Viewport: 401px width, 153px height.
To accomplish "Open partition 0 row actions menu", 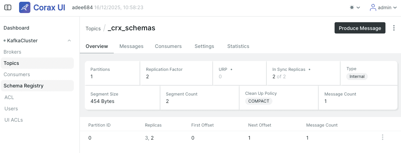I will pyautogui.click(x=383, y=137).
